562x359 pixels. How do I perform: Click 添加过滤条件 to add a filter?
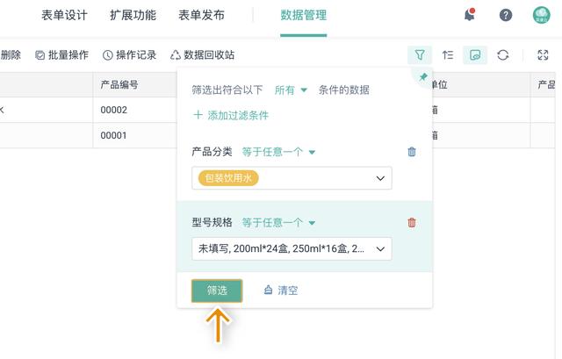[231, 115]
